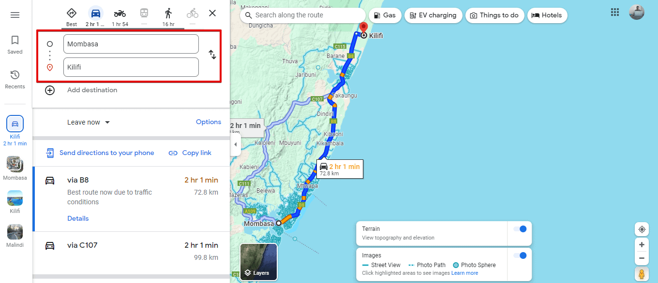Filter by Gas stations along route

coord(385,15)
